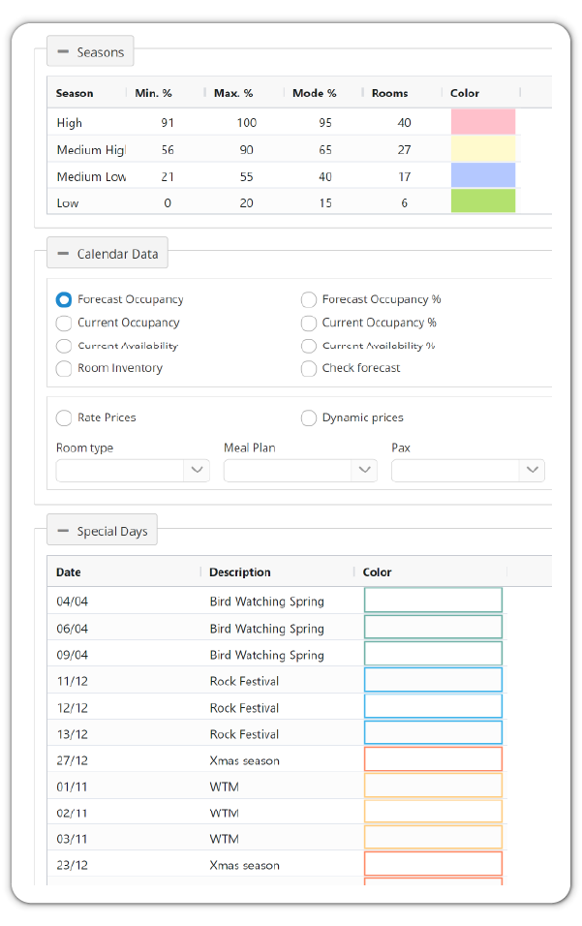Enable the Check forecast option
Screen dimensions: 582x926
(309, 368)
